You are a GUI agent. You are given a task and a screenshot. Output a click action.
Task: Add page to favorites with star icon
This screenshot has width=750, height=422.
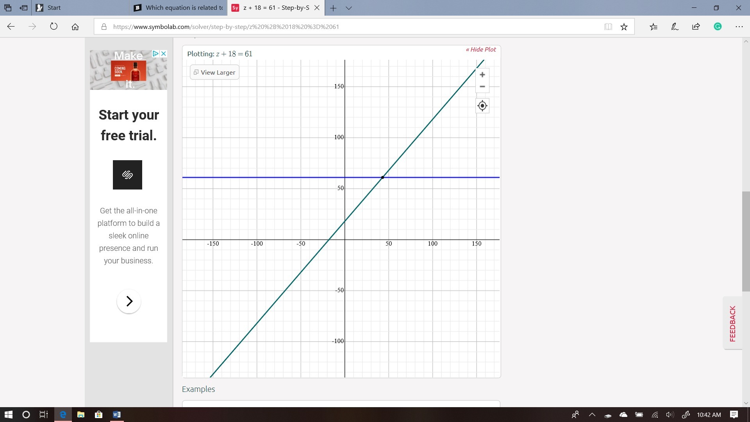point(624,27)
